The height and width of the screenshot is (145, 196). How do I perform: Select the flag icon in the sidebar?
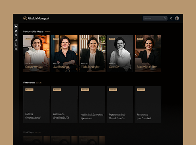tap(16, 35)
